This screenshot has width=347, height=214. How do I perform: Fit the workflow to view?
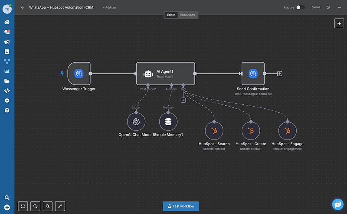pyautogui.click(x=23, y=206)
